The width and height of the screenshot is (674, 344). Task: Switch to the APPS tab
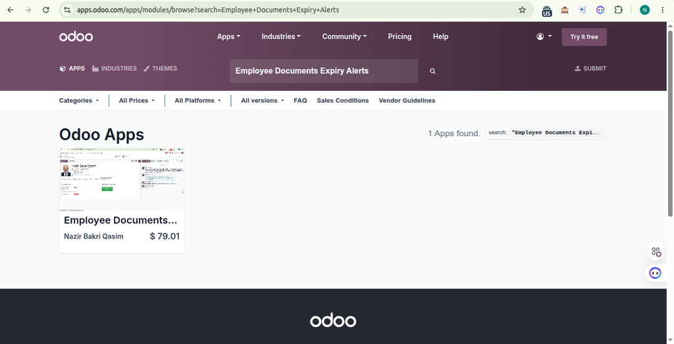pyautogui.click(x=72, y=68)
